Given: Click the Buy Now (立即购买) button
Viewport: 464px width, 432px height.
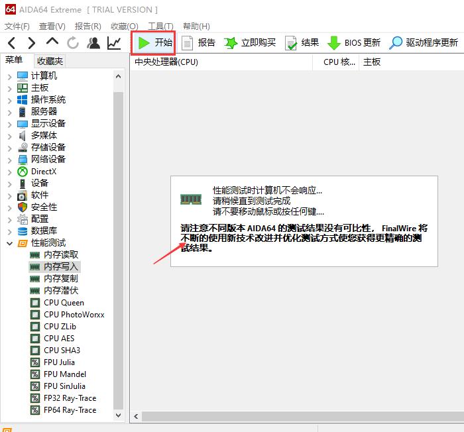Looking at the screenshot, I should coord(250,42).
